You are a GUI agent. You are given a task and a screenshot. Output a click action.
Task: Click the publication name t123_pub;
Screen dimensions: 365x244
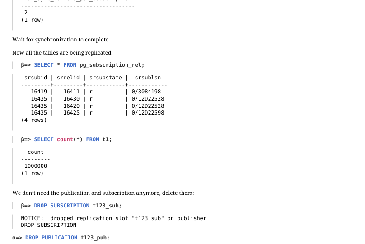click(95, 238)
